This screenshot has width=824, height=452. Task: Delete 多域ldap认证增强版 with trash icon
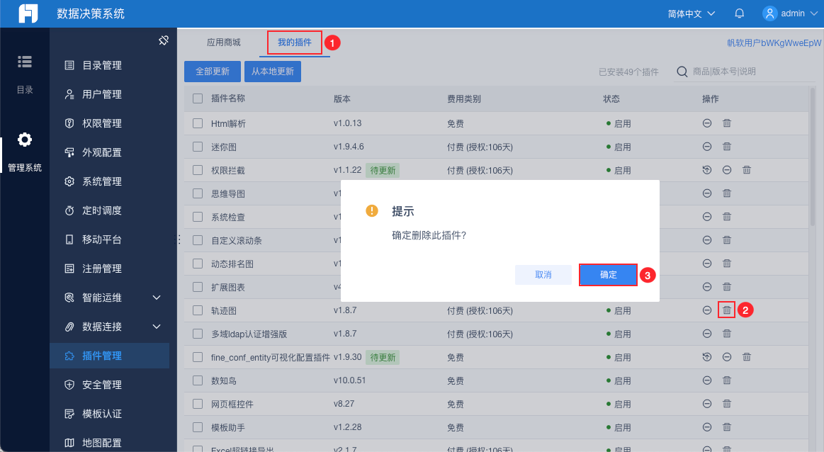pos(727,333)
